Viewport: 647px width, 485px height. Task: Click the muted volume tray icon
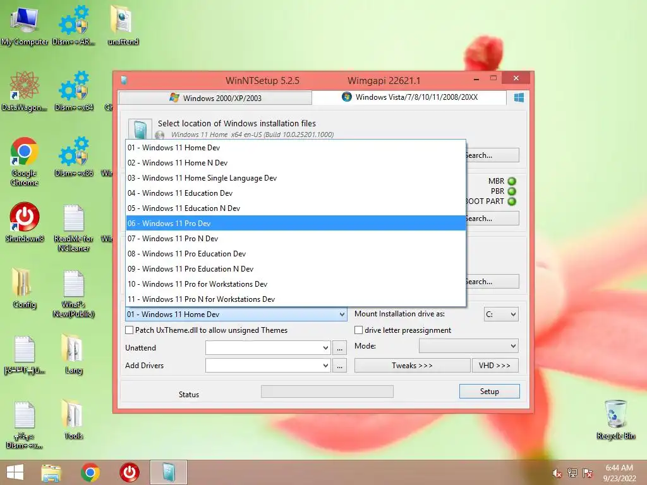(x=557, y=473)
